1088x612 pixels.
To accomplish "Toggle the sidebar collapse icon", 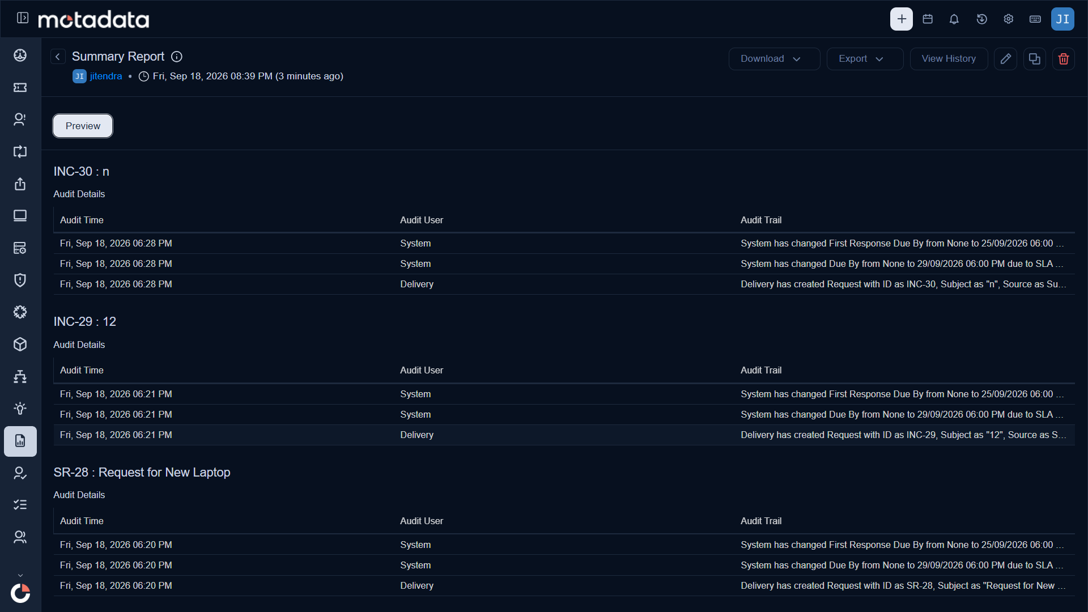I will tap(23, 18).
